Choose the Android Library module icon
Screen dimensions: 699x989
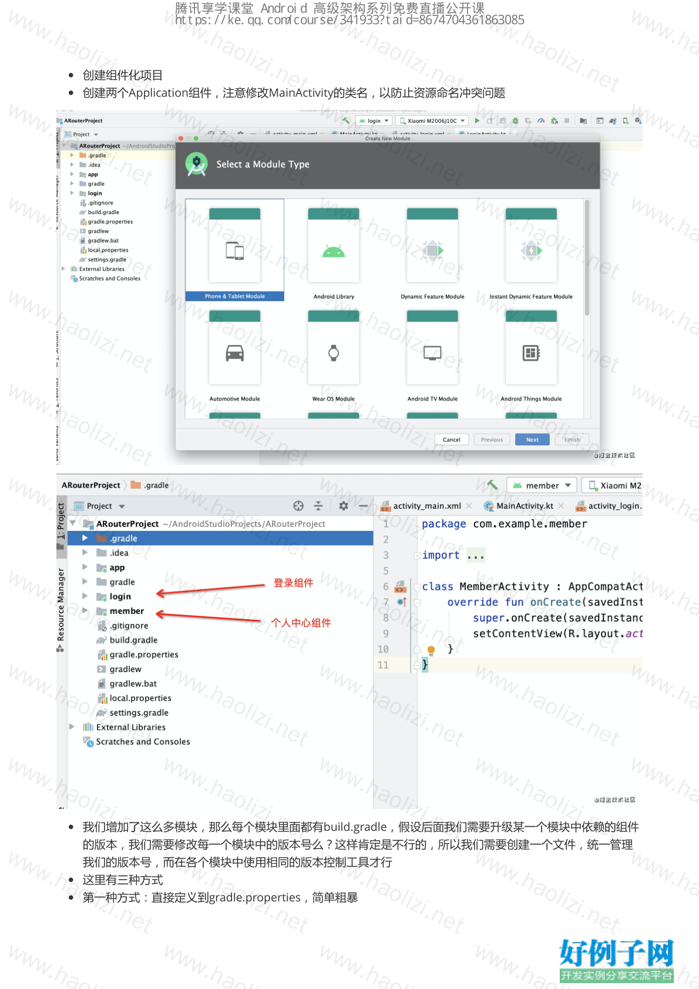pyautogui.click(x=333, y=251)
